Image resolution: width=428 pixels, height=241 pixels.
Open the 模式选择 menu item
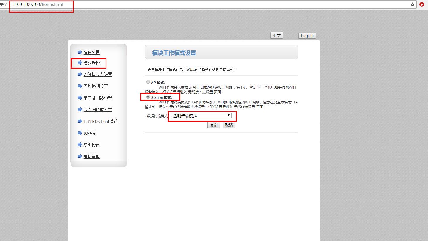point(91,63)
